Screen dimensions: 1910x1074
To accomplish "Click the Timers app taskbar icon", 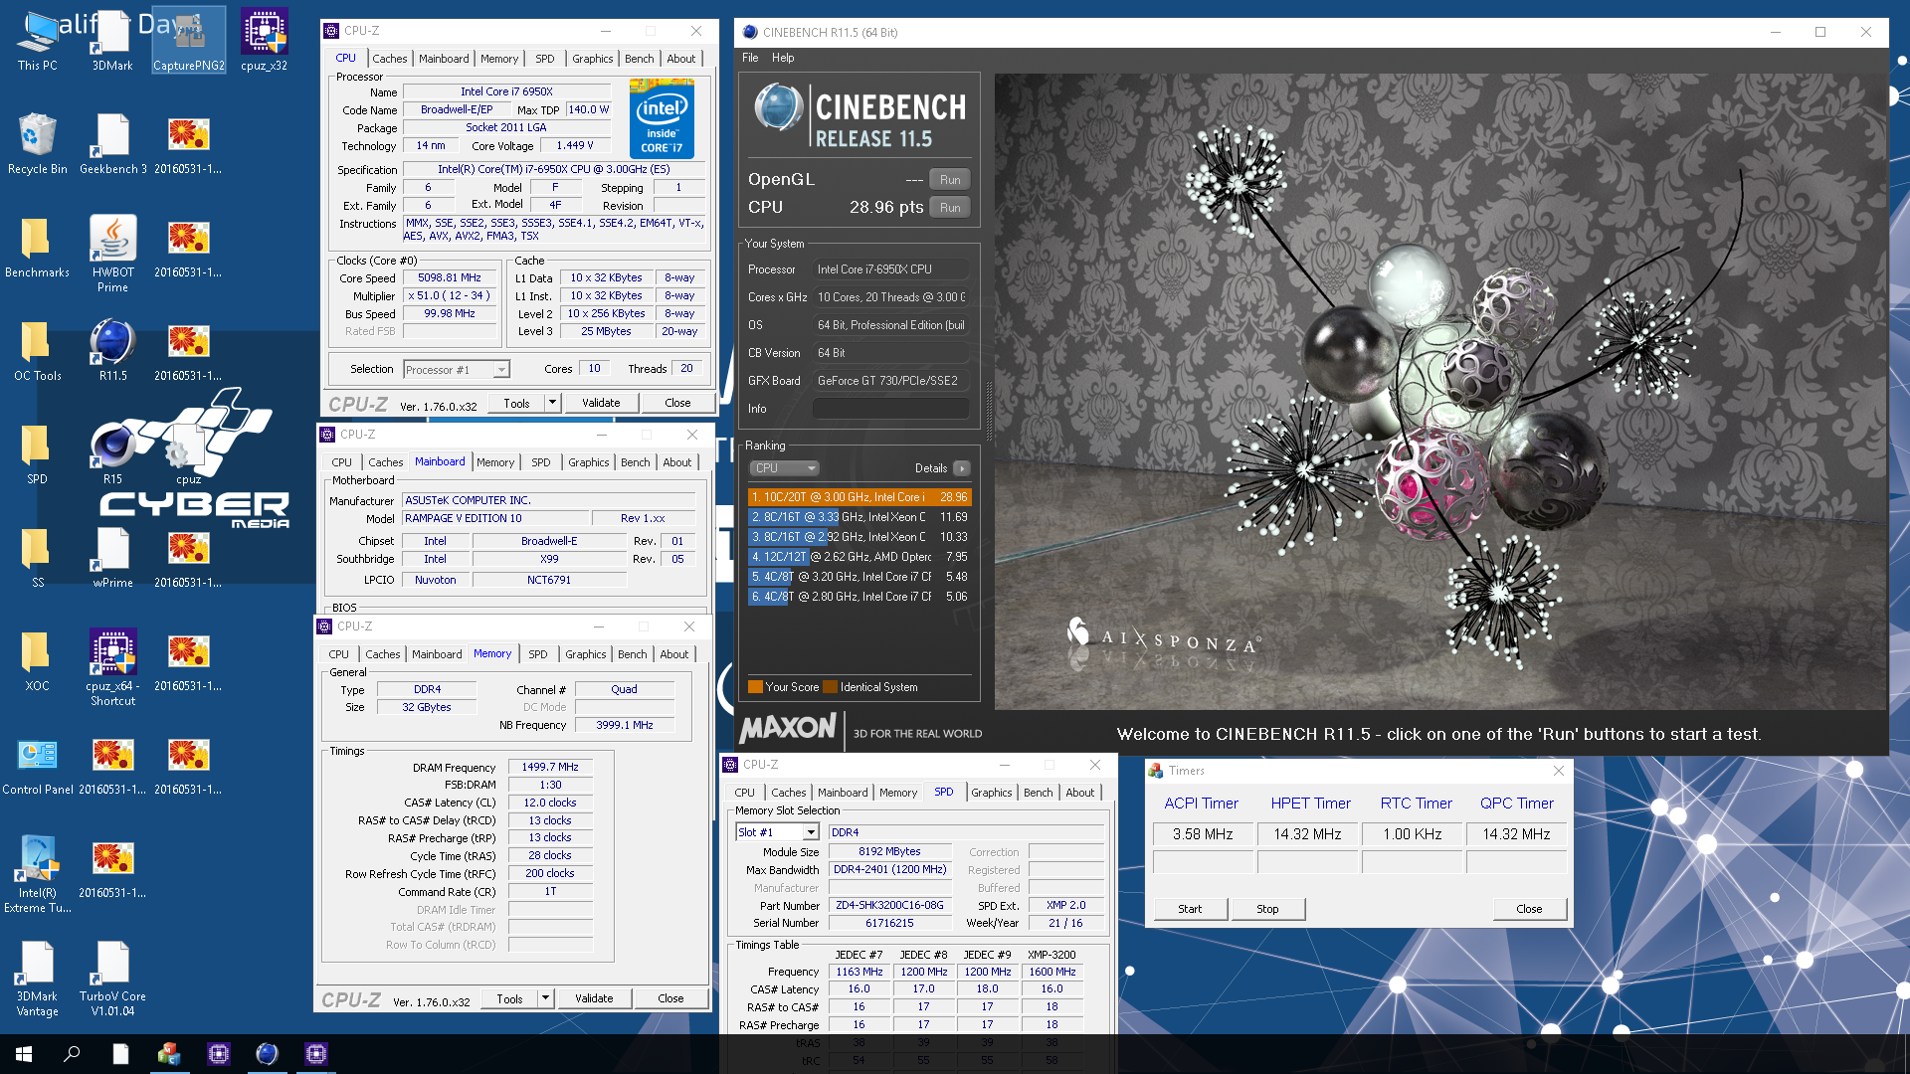I will tap(169, 1054).
